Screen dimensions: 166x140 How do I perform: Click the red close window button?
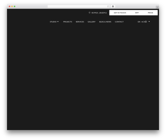10,7
